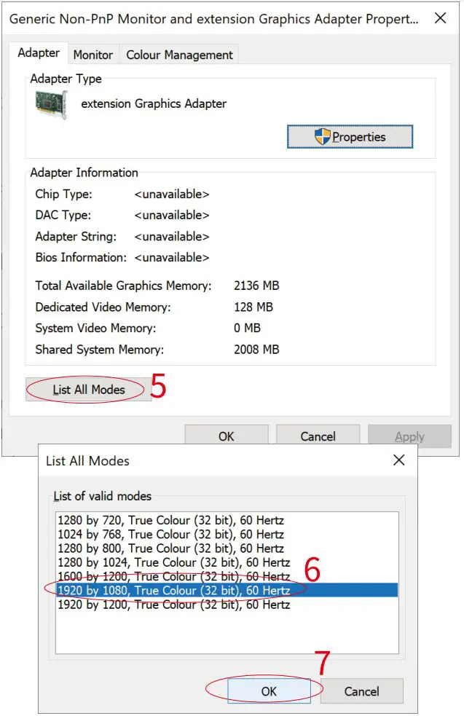Select 1920 by 1080 60 Hertz mode
This screenshot has height=716, width=464.
coord(227,591)
